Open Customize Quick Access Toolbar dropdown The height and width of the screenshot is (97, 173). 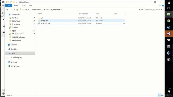click(x=16, y=2)
